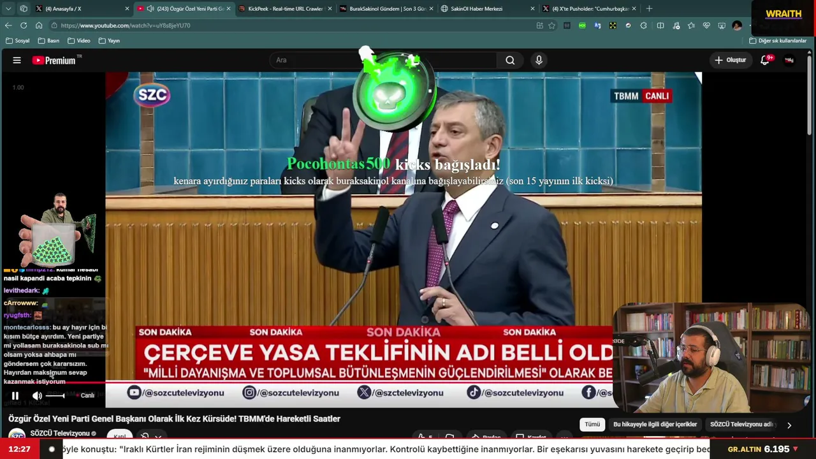Mute the video volume speaker icon
816x459 pixels.
tap(37, 396)
